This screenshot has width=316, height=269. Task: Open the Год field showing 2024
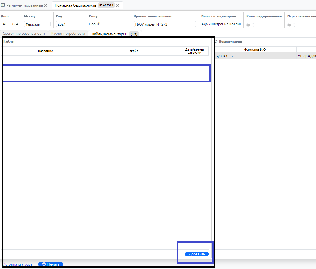coord(70,24)
